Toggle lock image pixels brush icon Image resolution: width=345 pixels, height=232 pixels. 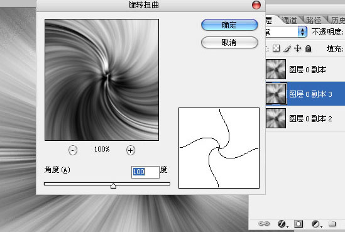coord(287,48)
